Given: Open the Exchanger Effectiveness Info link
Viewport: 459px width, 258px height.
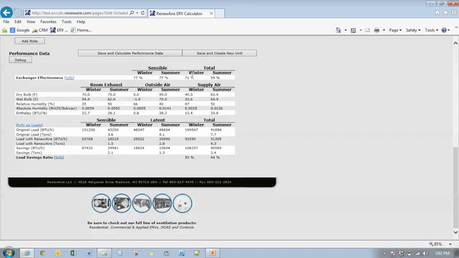Looking at the screenshot, I should coord(70,77).
